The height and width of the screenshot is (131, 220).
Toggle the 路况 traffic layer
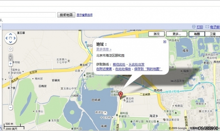(x=156, y=34)
